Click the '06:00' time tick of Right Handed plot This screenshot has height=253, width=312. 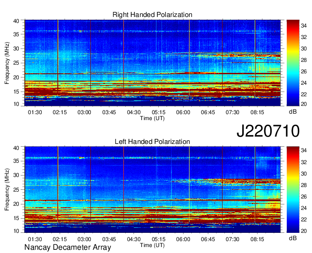(183, 112)
